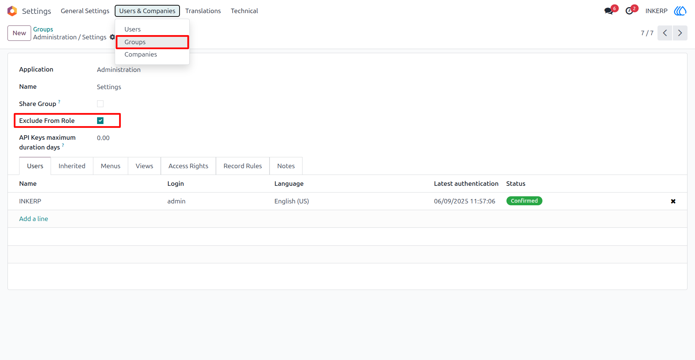
Task: Click the Settings app title
Action: [x=36, y=11]
